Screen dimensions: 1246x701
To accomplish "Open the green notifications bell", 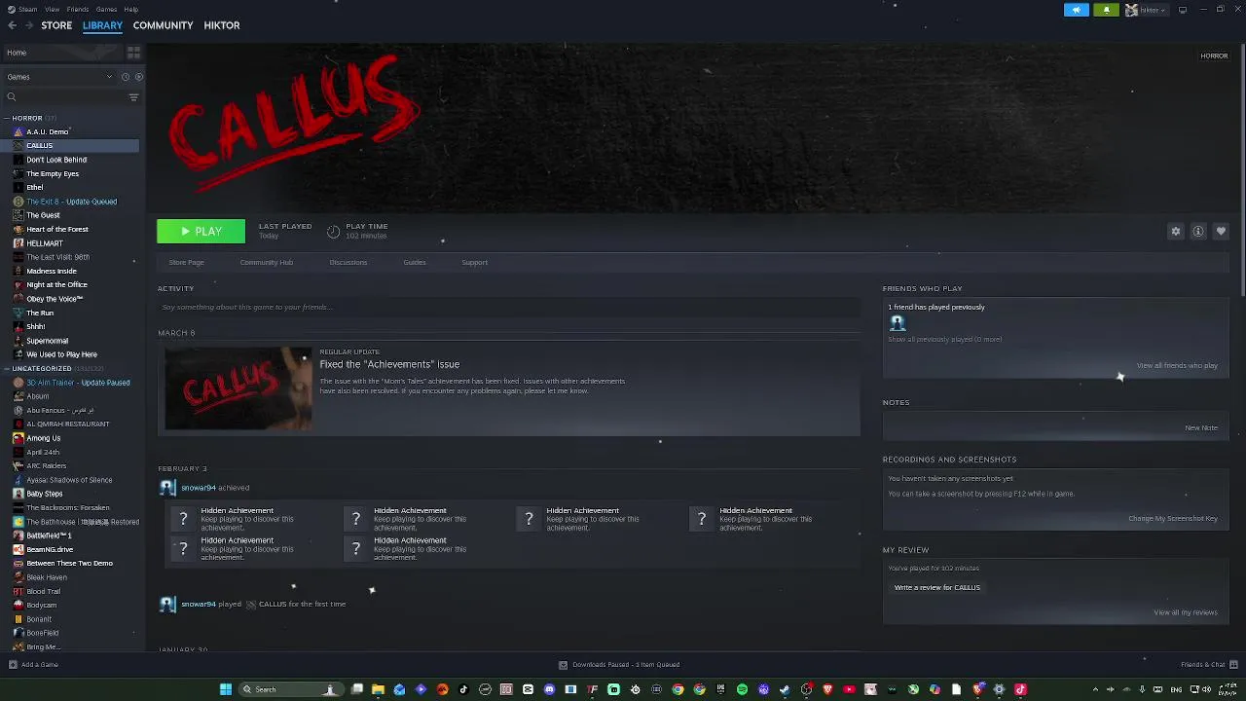I will [x=1106, y=10].
